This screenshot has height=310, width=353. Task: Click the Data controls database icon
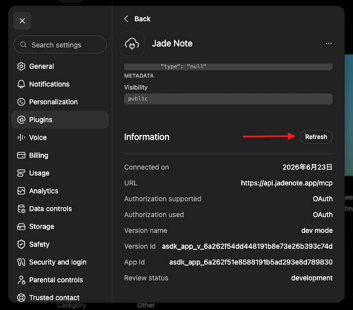pyautogui.click(x=21, y=209)
